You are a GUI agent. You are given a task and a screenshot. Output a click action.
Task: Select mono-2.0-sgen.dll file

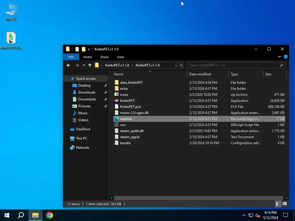pyautogui.click(x=199, y=113)
